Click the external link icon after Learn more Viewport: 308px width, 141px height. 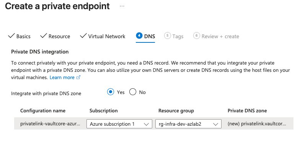(78, 78)
